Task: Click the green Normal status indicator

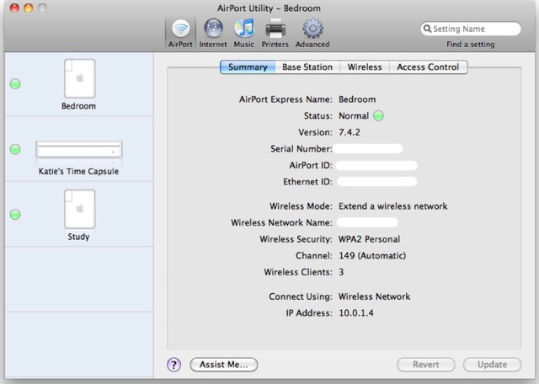Action: tap(378, 116)
